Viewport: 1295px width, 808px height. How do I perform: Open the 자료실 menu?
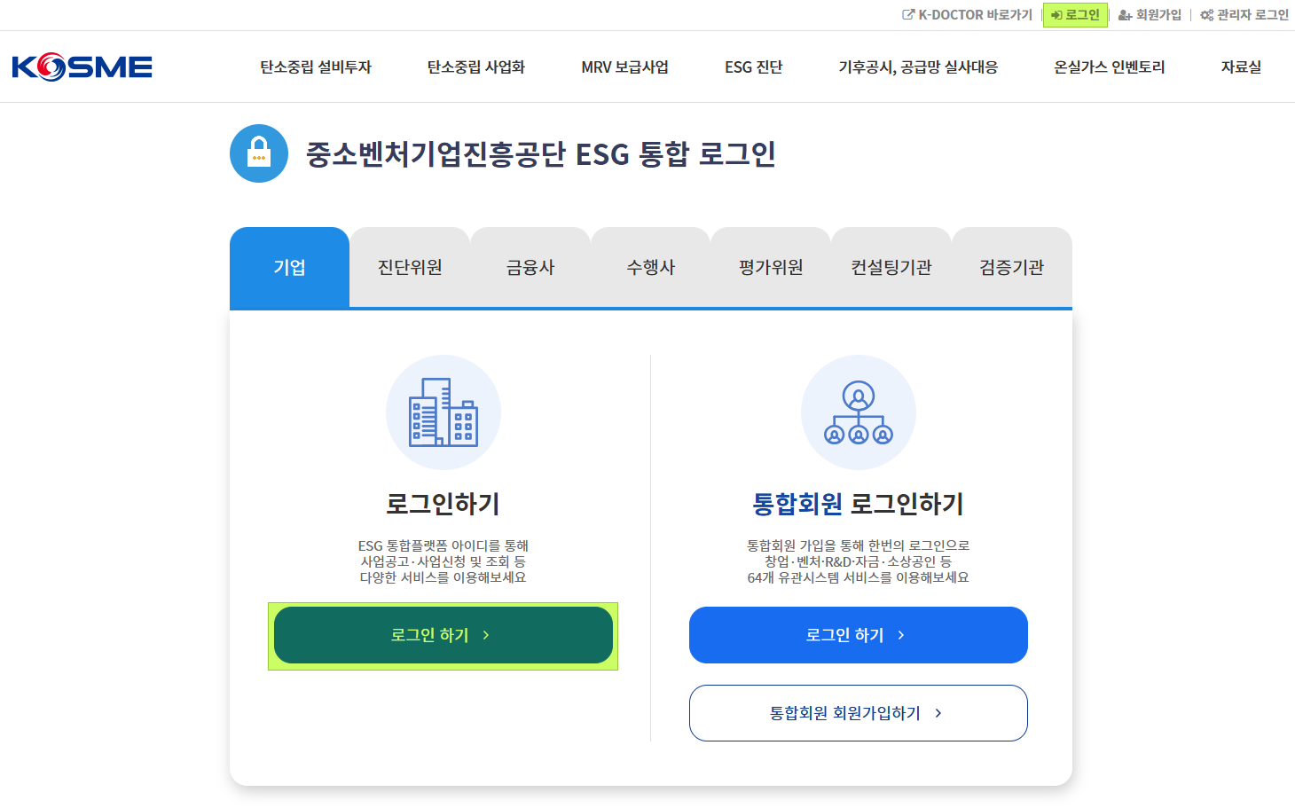(x=1241, y=67)
